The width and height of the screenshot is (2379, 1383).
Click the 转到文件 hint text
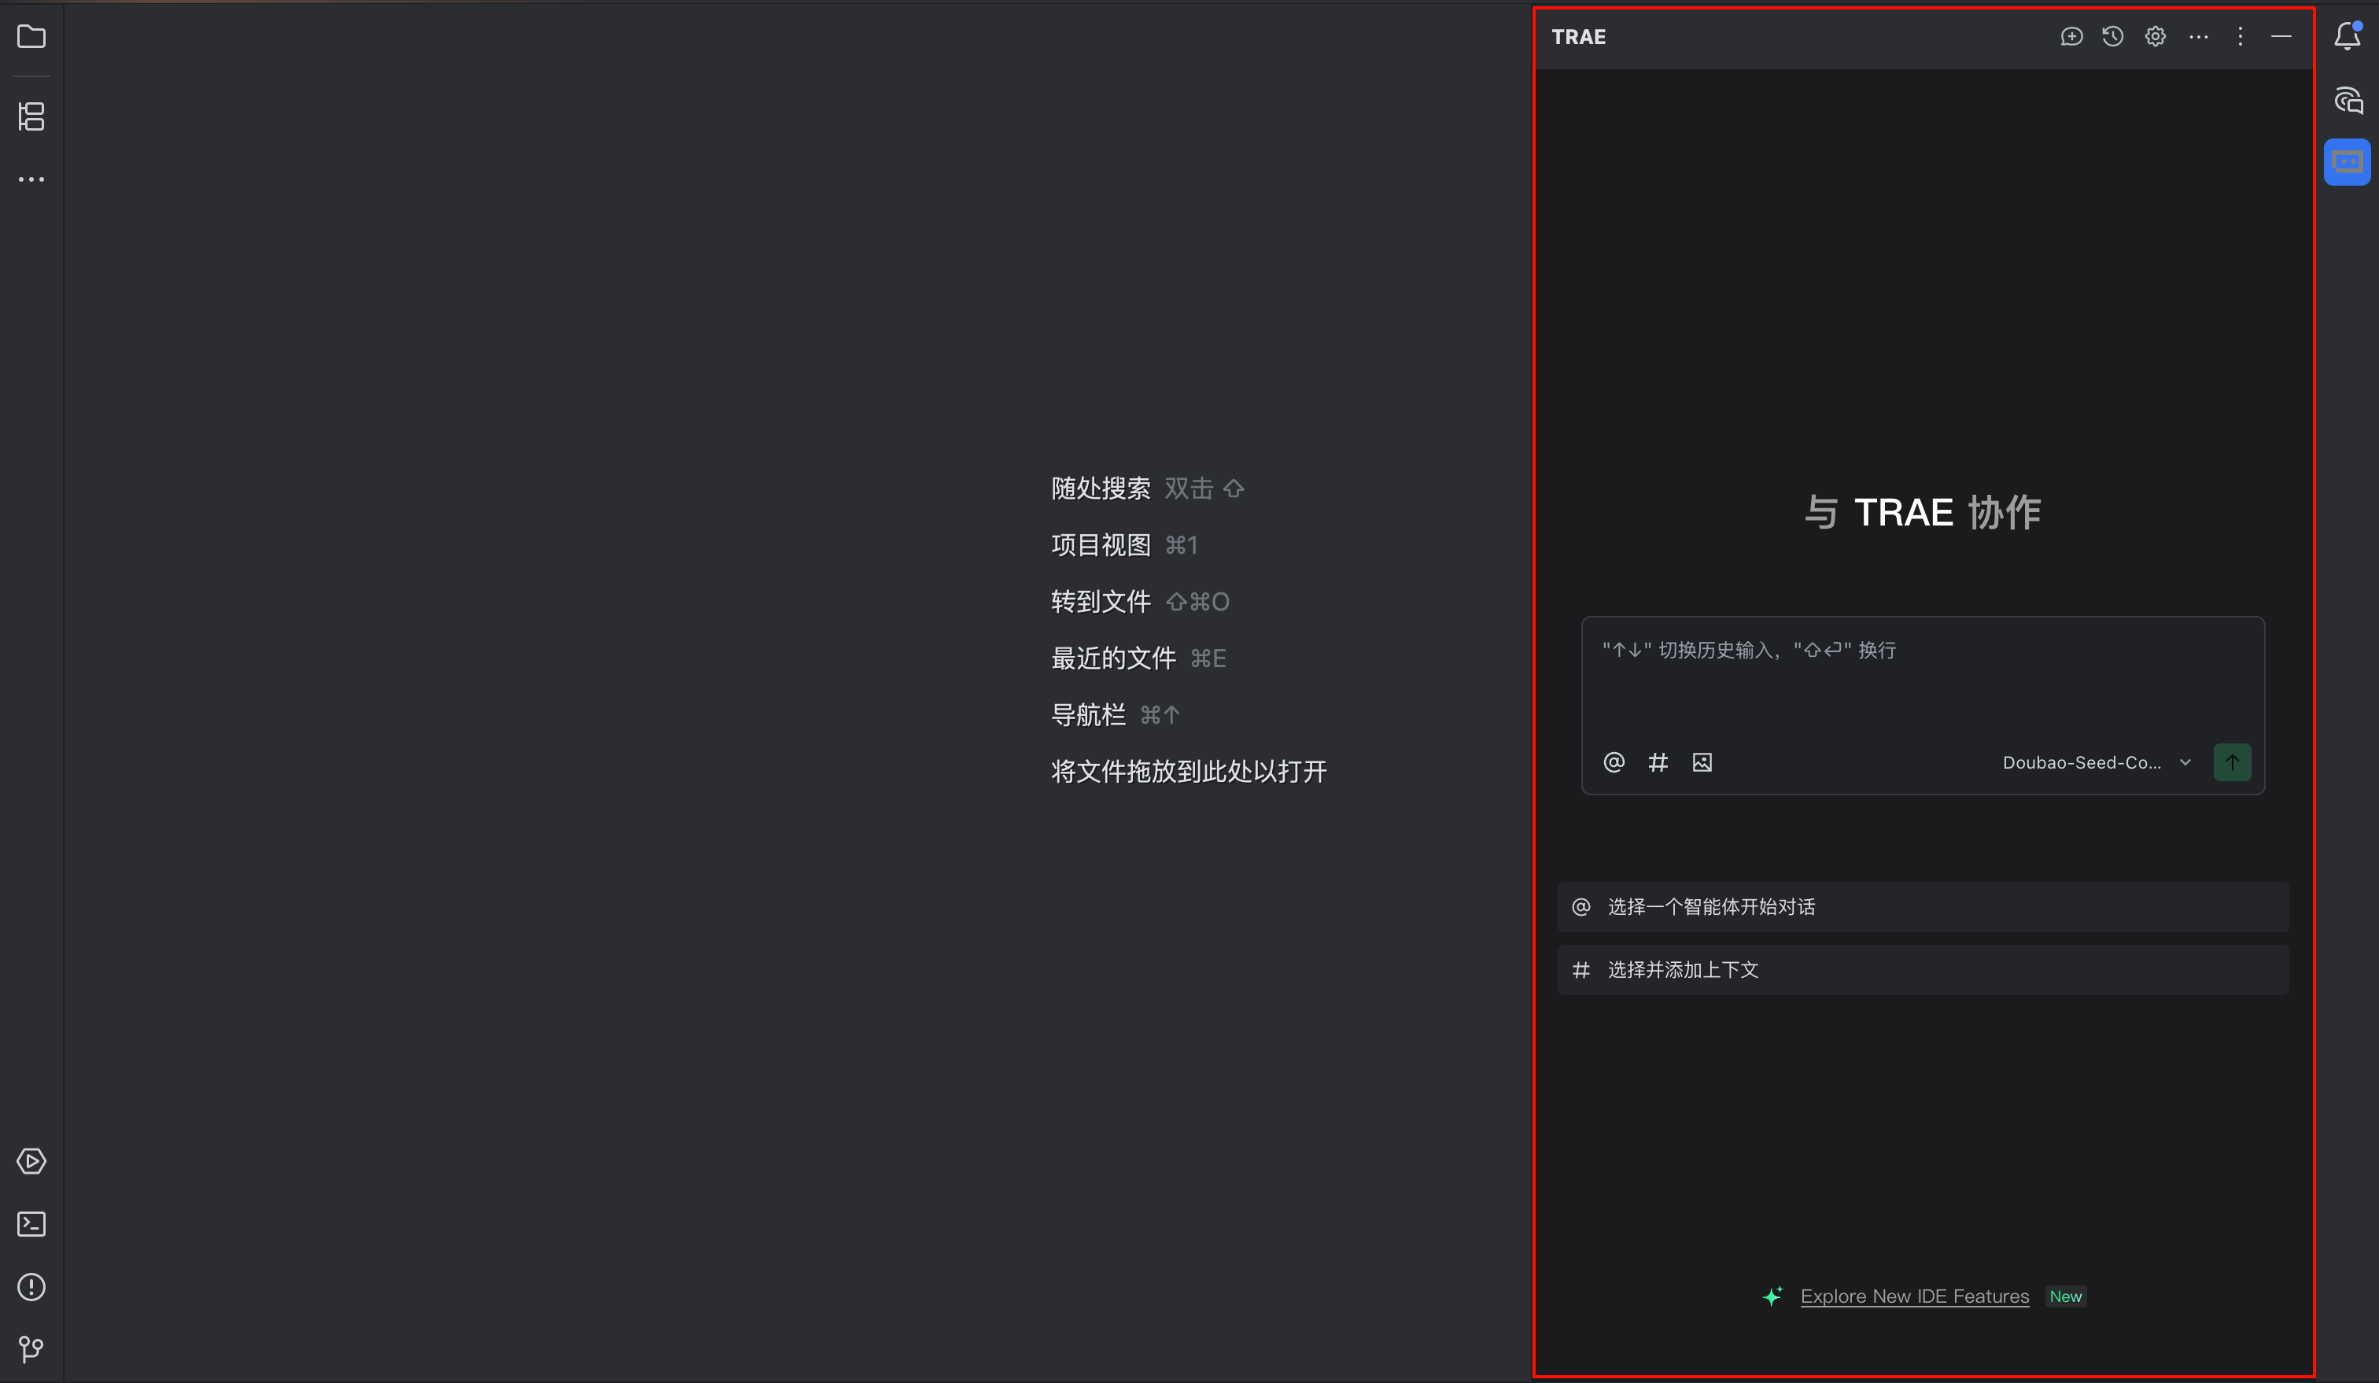pos(1101,601)
